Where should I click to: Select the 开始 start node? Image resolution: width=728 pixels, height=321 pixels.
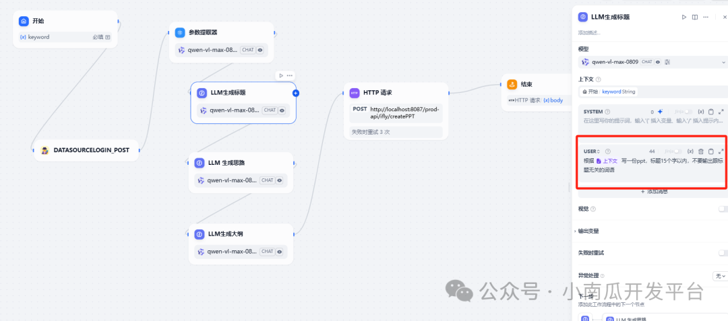[x=65, y=29]
